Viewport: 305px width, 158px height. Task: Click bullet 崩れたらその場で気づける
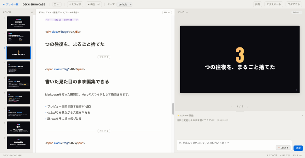(64, 118)
